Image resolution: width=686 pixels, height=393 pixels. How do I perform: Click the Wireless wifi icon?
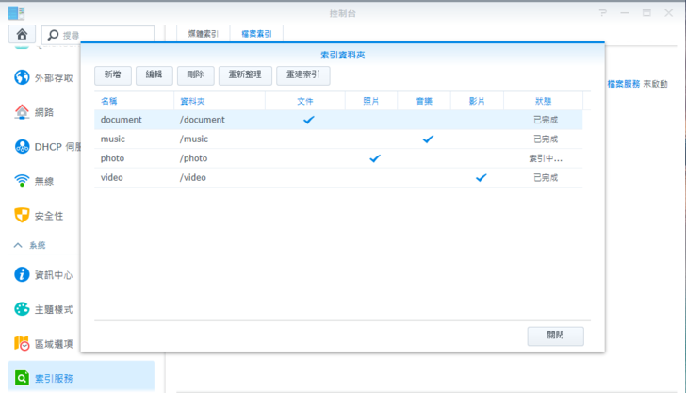22,180
